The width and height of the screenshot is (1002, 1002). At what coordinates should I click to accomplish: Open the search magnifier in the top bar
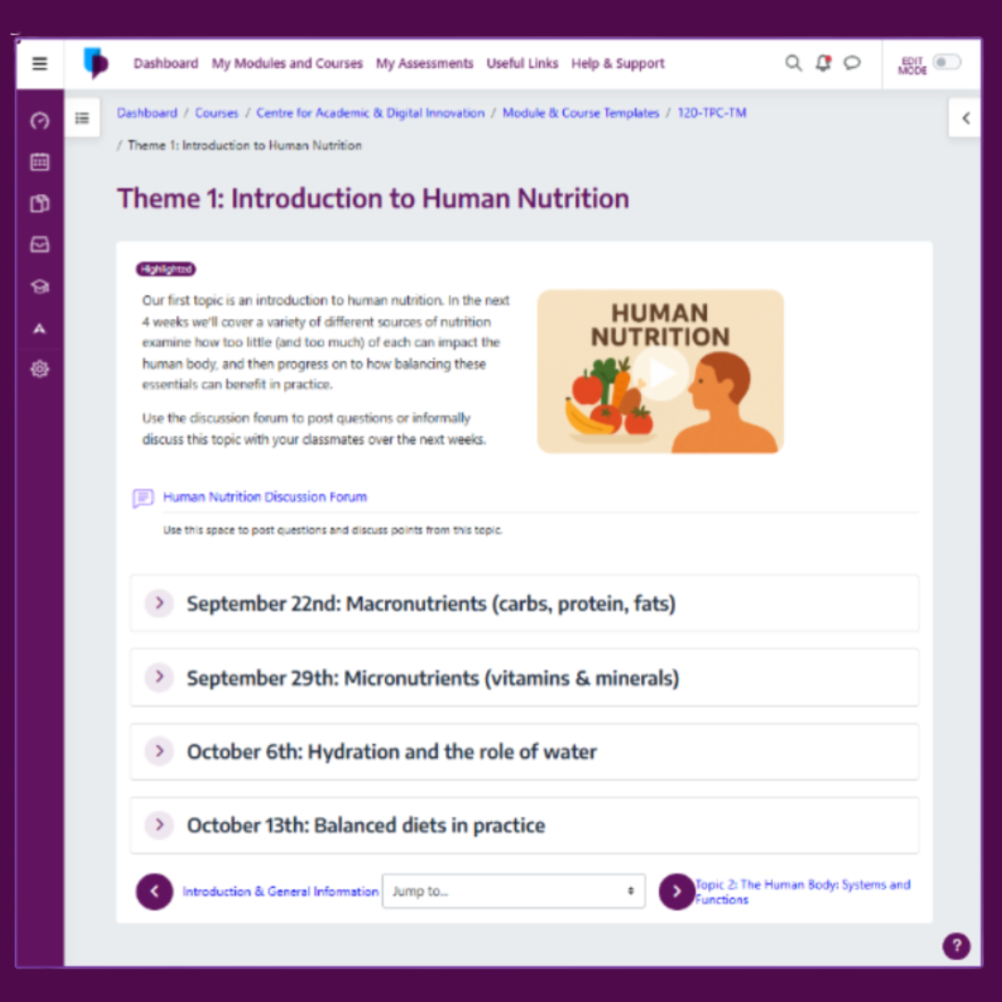click(x=793, y=63)
